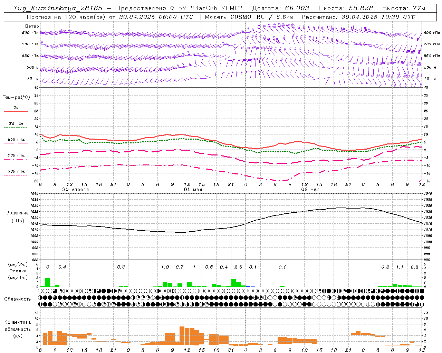Click the Td 2м dew point legend entry
Viewport: 442px width, 353px height.
[16, 123]
